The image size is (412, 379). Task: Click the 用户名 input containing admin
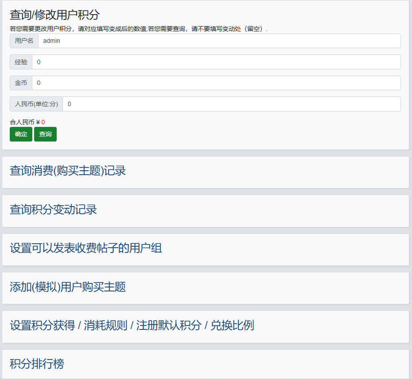pyautogui.click(x=219, y=41)
